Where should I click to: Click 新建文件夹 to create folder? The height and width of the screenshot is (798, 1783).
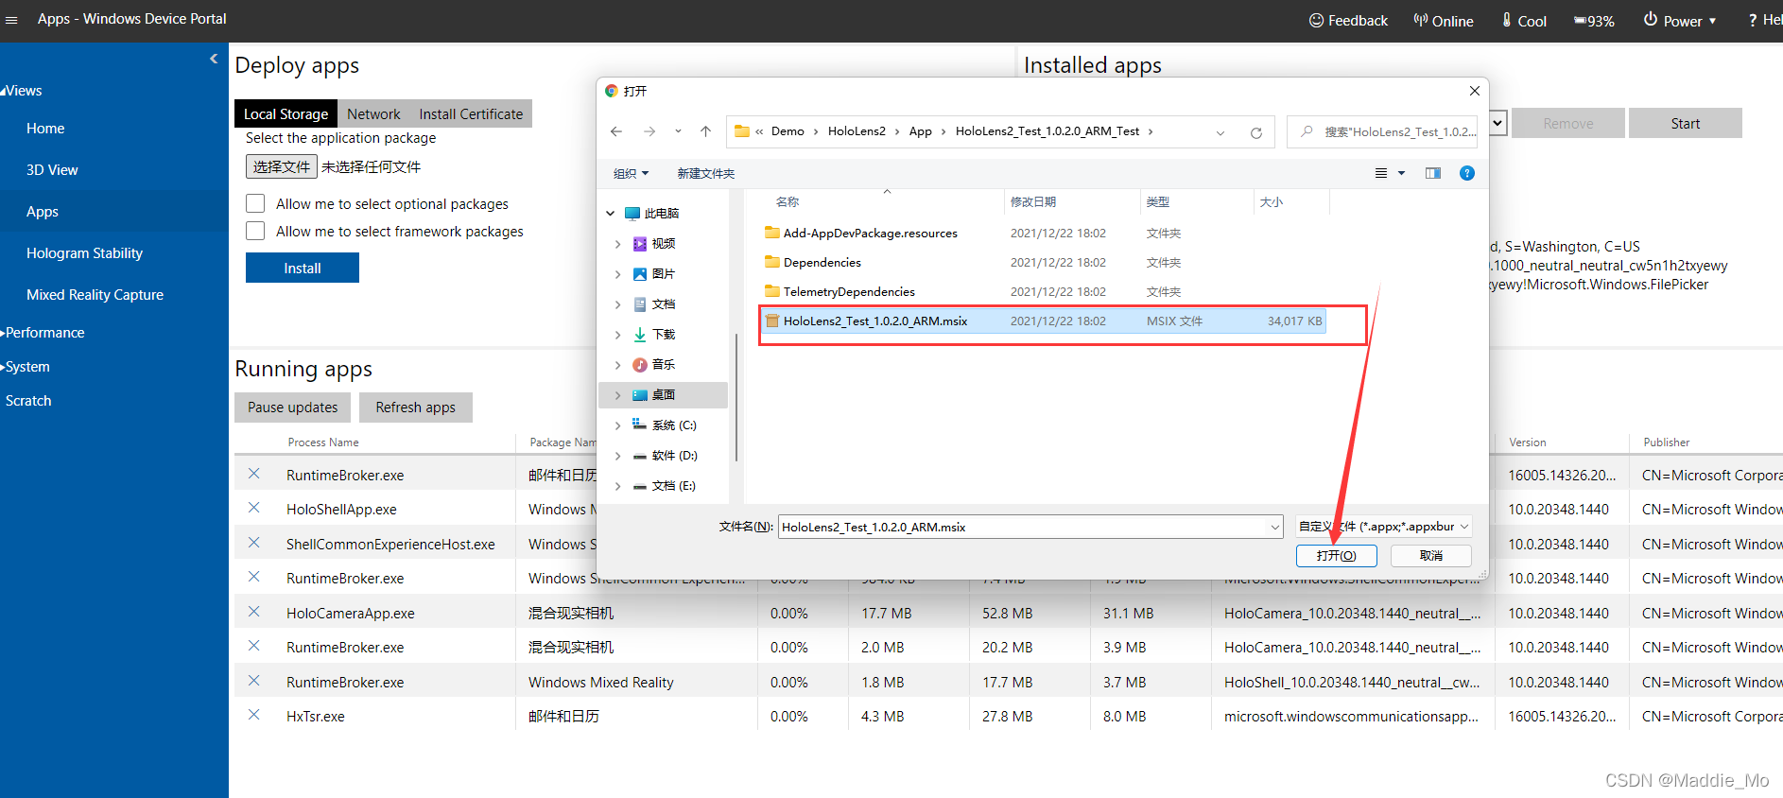click(x=705, y=173)
